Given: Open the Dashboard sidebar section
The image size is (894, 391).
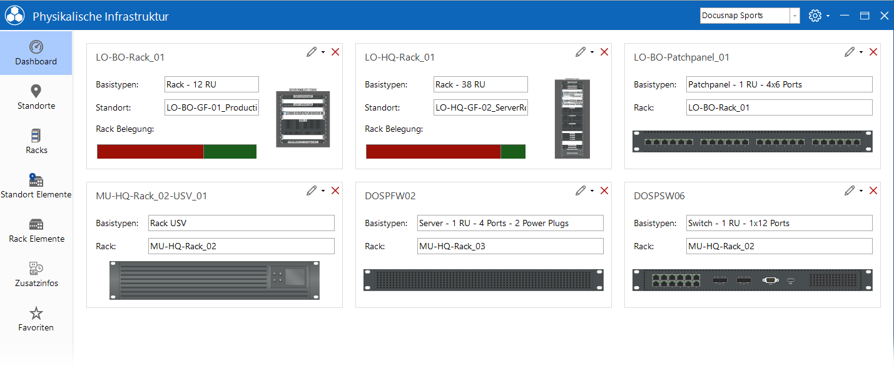Looking at the screenshot, I should click(36, 53).
